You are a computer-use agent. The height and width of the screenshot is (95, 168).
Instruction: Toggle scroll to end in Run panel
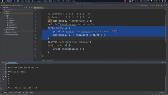(6, 72)
